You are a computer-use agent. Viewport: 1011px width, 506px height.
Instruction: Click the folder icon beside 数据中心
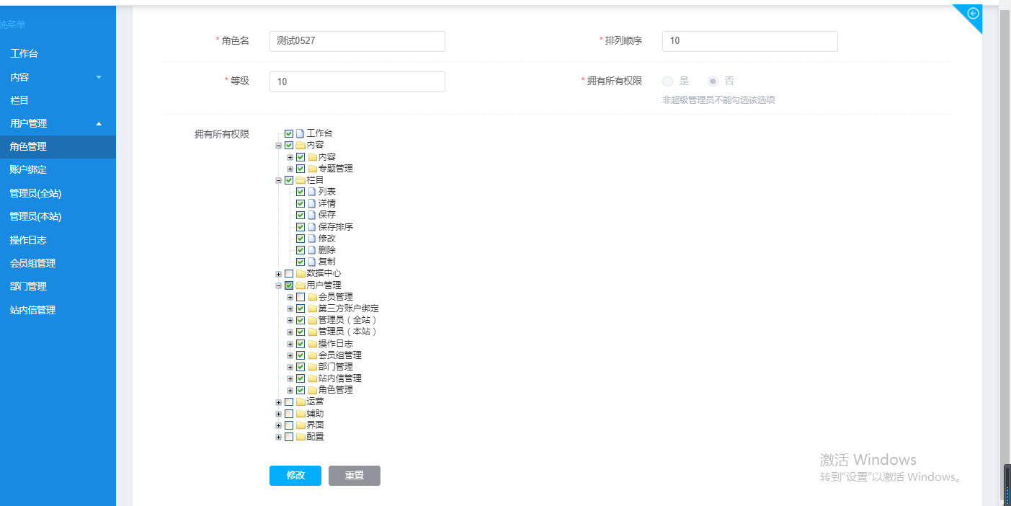point(300,273)
